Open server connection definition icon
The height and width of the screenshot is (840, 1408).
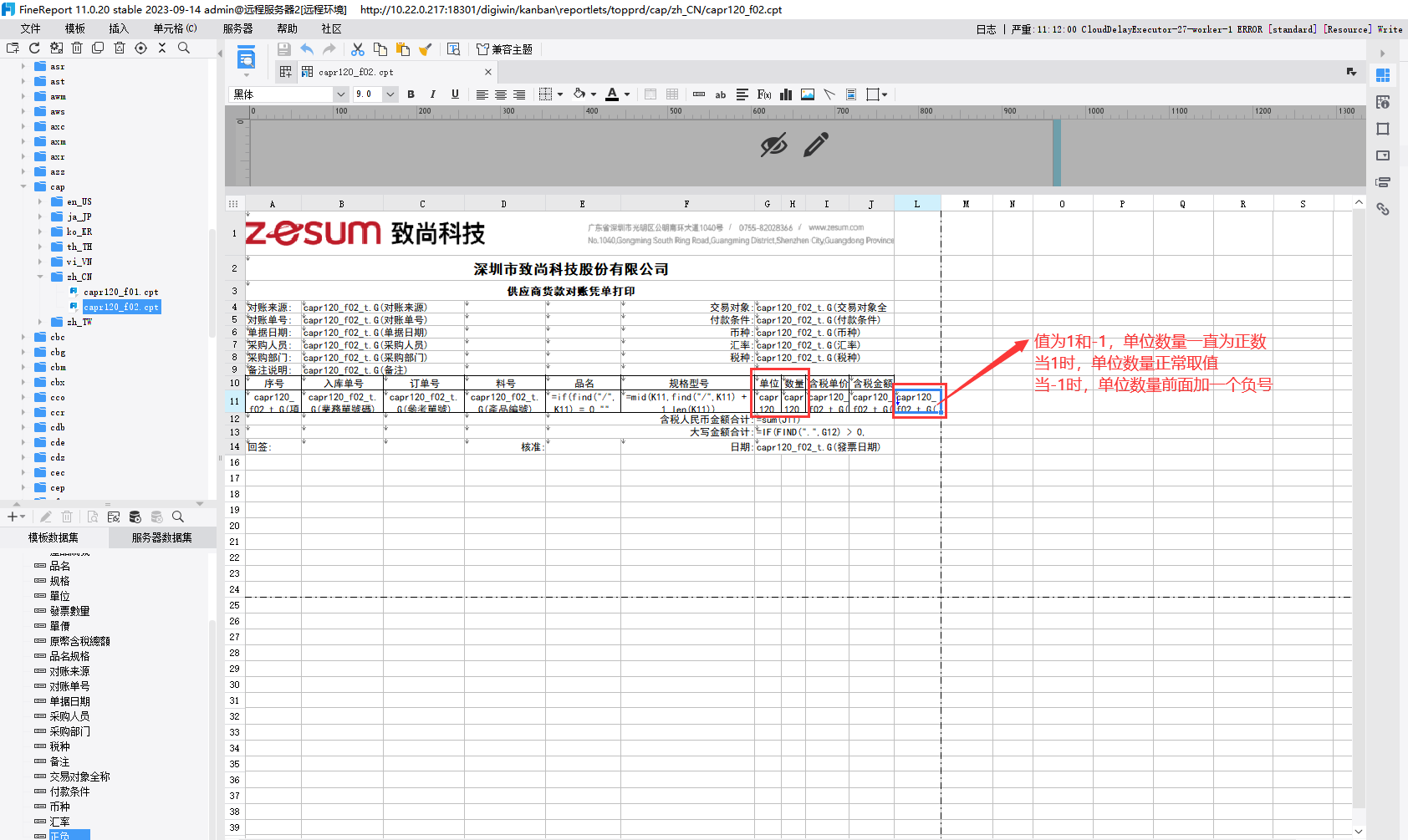pos(114,517)
